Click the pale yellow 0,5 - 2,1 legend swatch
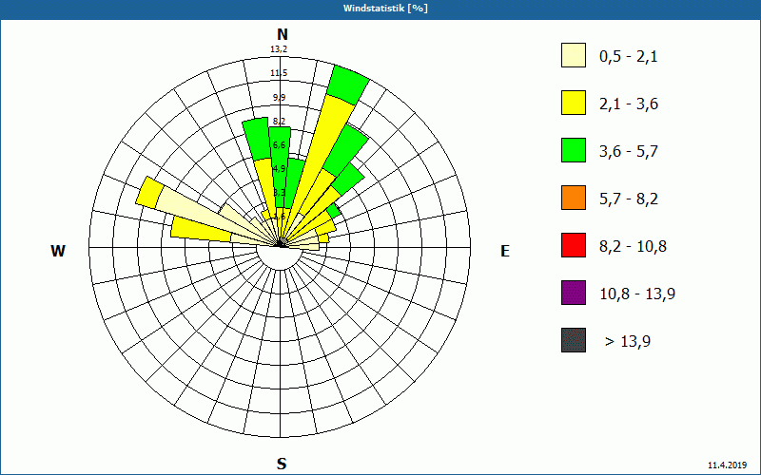The width and height of the screenshot is (761, 475). click(x=574, y=55)
